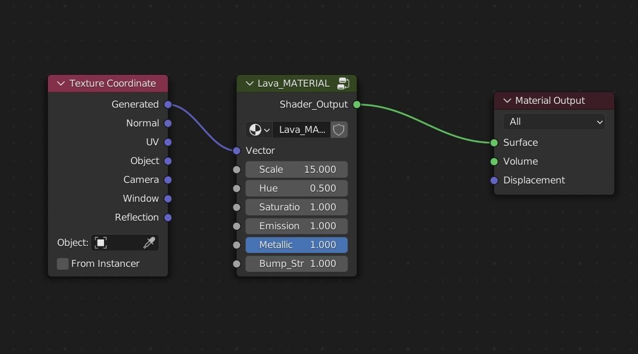Select the Texture Coordinate node title
Image resolution: width=638 pixels, height=354 pixels.
112,83
